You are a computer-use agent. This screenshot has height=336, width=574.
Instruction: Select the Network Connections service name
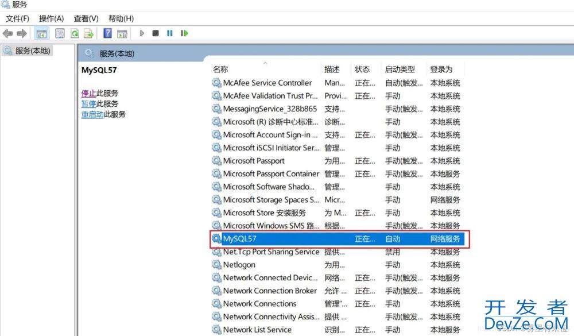point(259,303)
